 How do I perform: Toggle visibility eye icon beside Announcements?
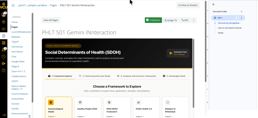click(30, 116)
